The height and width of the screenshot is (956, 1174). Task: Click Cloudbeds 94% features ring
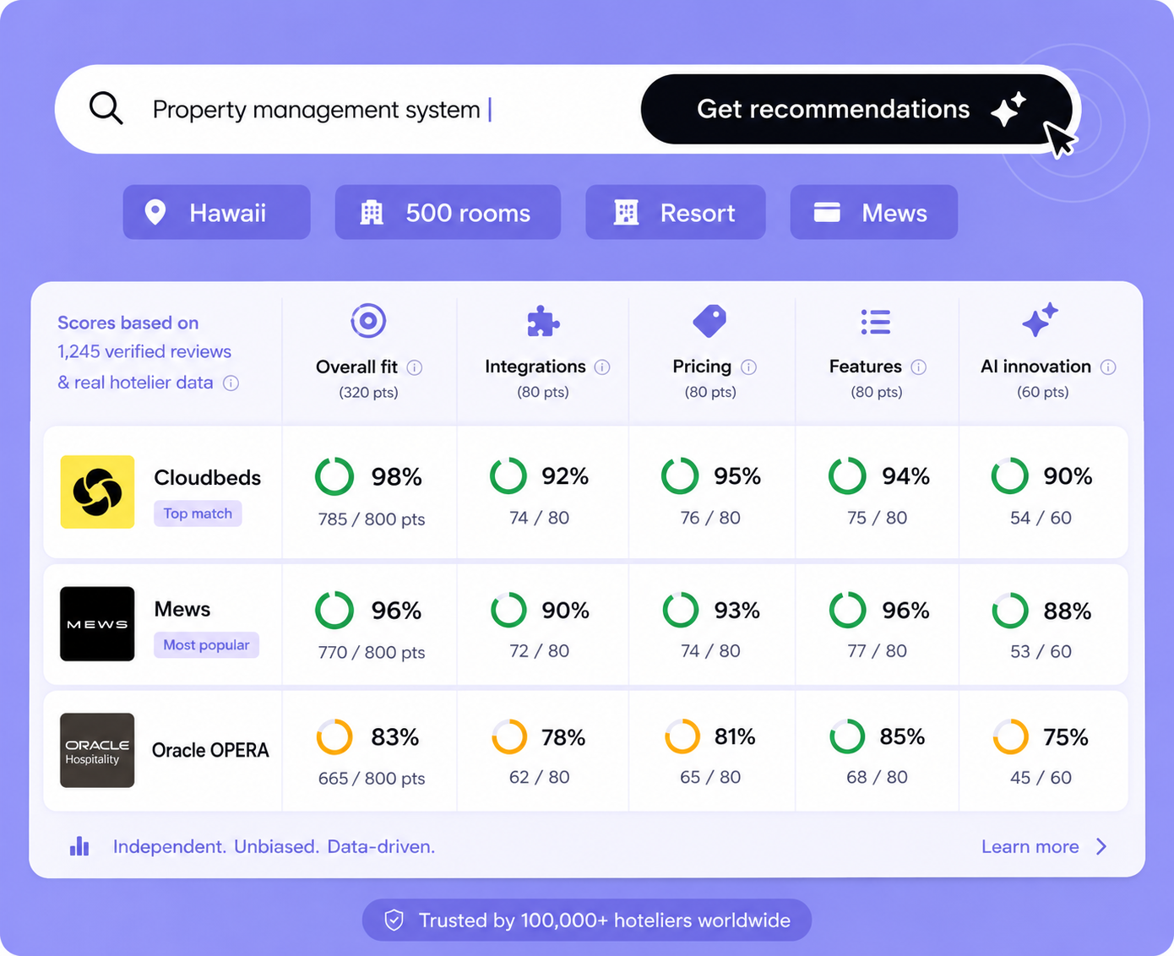847,476
